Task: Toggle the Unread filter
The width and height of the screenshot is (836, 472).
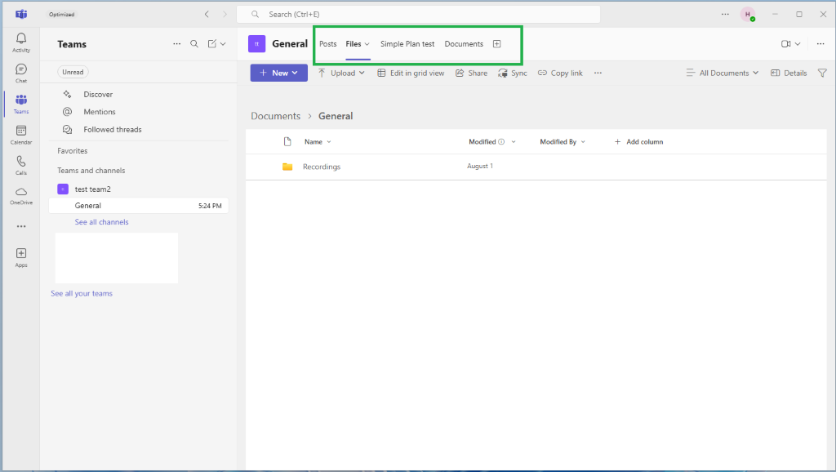Action: click(73, 72)
